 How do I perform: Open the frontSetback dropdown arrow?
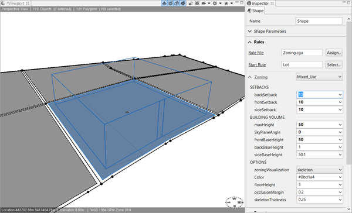click(340, 102)
